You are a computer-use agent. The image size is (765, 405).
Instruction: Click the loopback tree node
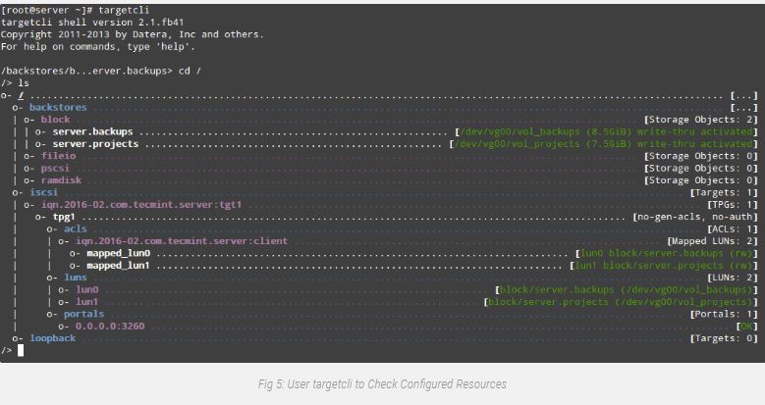coord(53,338)
